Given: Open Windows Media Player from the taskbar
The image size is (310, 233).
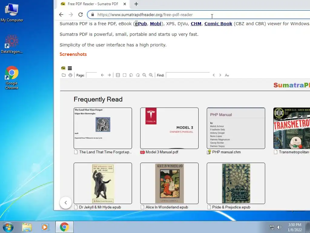Looking at the screenshot, I should pyautogui.click(x=45, y=227).
